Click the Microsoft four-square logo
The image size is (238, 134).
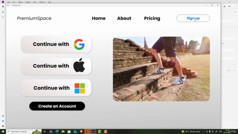(x=80, y=88)
